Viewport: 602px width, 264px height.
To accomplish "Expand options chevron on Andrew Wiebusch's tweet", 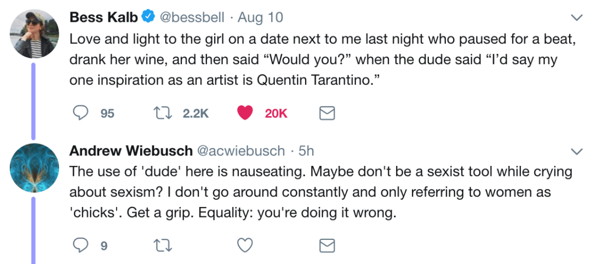I will click(577, 151).
